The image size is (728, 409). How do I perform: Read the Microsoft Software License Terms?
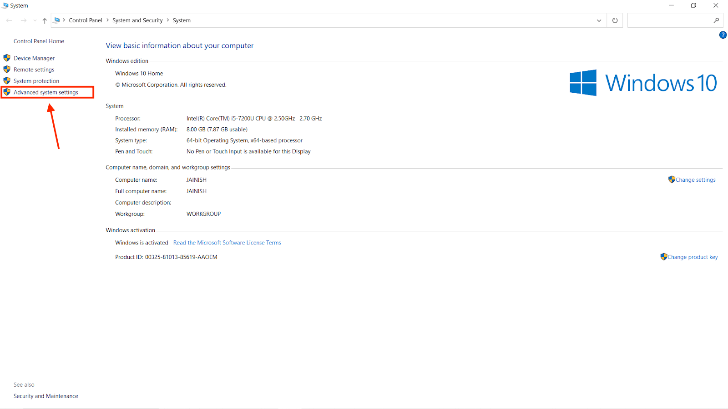click(227, 243)
